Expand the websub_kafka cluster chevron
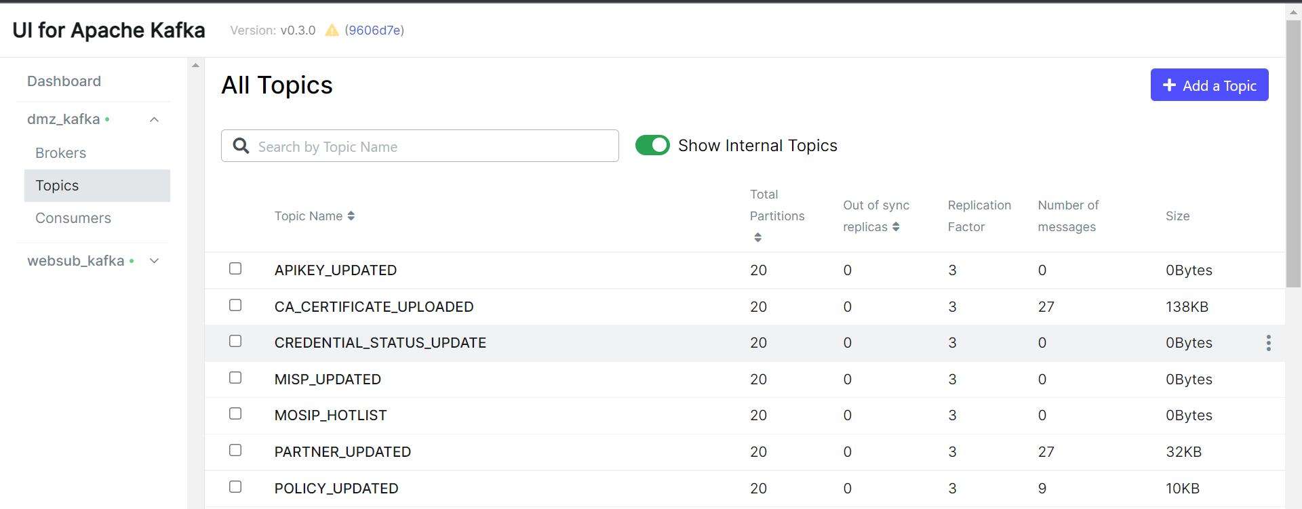 coord(155,261)
